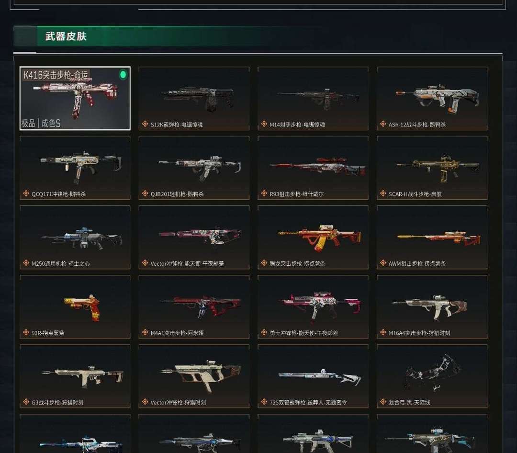The image size is (517, 453).
Task: Open the M4A1突击步枪-阿米娅 skin
Action: click(x=194, y=307)
